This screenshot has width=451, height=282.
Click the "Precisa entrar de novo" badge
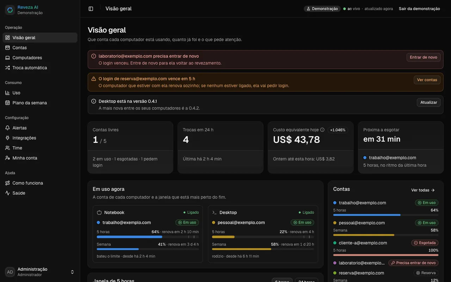coord(414,263)
